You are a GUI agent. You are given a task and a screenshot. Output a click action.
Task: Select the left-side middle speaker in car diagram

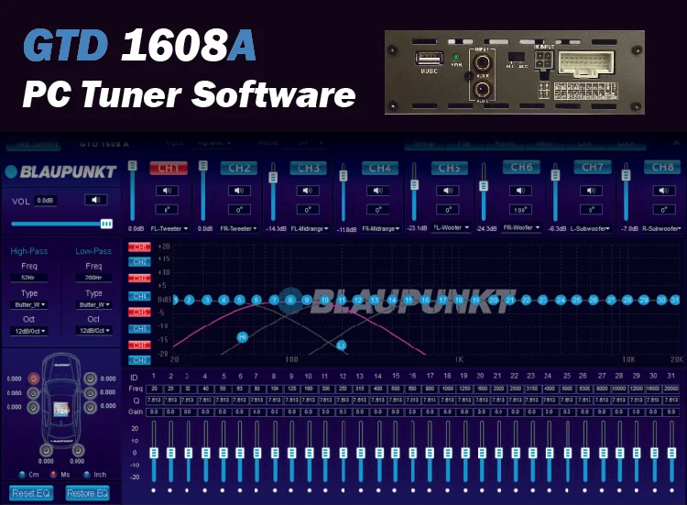[x=33, y=393]
